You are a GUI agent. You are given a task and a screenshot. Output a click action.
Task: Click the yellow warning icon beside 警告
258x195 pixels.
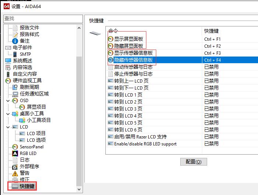click(x=15, y=173)
